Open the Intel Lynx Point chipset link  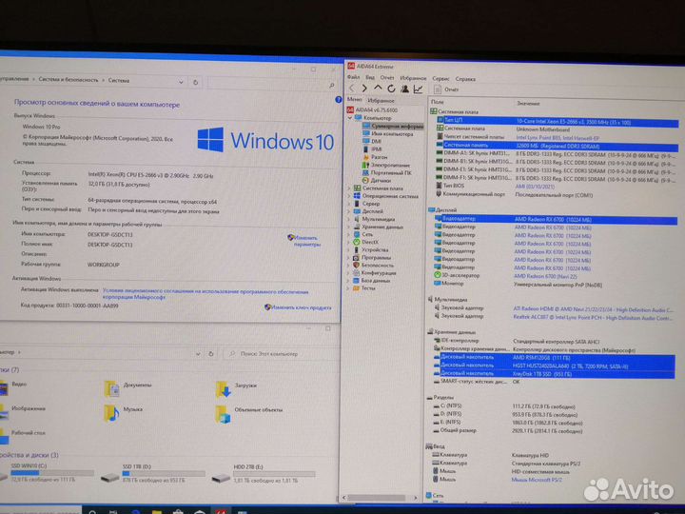point(558,138)
